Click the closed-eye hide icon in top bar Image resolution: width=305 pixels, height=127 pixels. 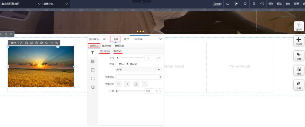coord(228,4)
